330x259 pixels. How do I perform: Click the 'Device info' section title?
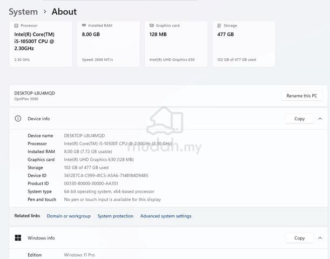tap(39, 119)
